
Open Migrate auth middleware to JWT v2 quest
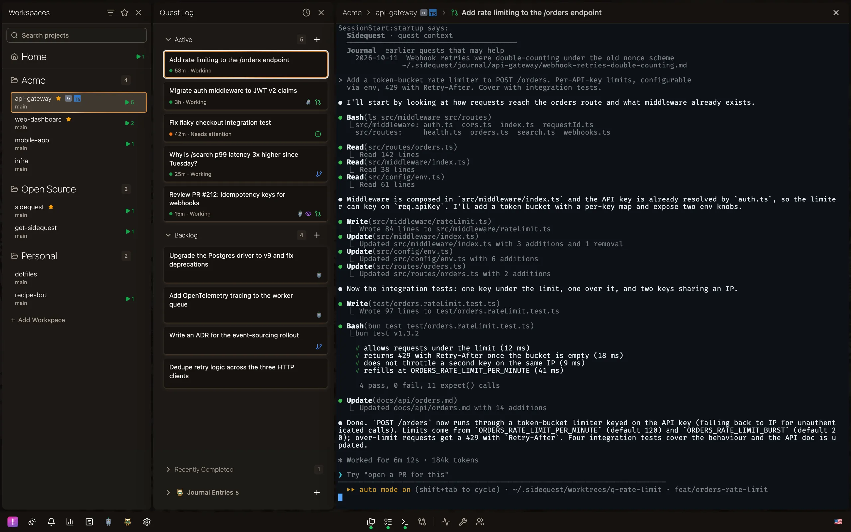pos(245,96)
